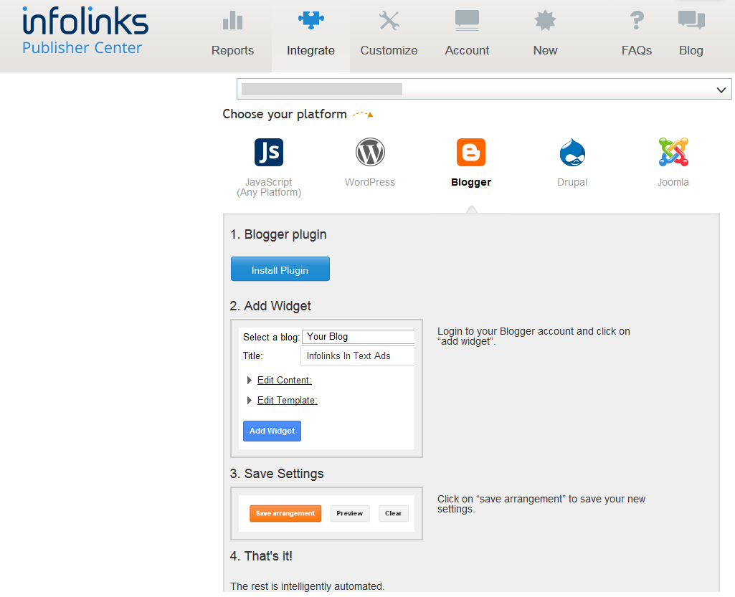Expand the Edit Template disclosure triangle
Image resolution: width=735 pixels, height=597 pixels.
click(250, 400)
